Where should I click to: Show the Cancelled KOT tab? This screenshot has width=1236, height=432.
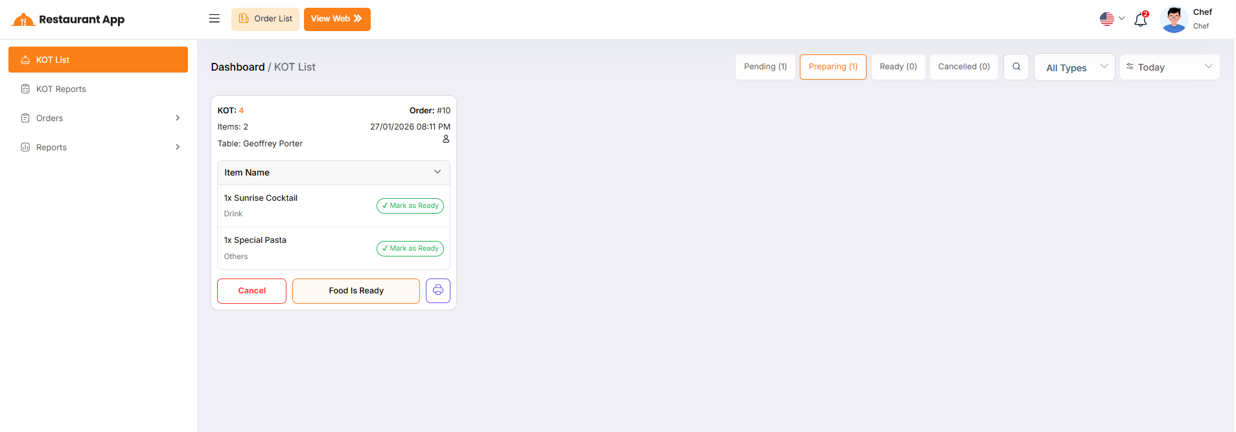point(964,67)
